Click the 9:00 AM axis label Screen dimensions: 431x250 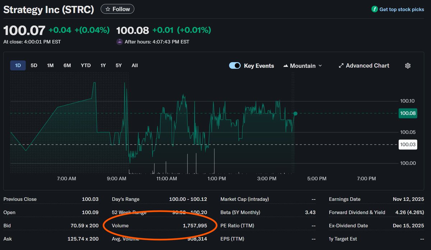pos(117,179)
